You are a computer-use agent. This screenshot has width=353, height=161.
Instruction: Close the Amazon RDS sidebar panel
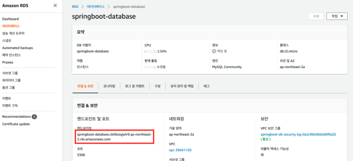55,5
